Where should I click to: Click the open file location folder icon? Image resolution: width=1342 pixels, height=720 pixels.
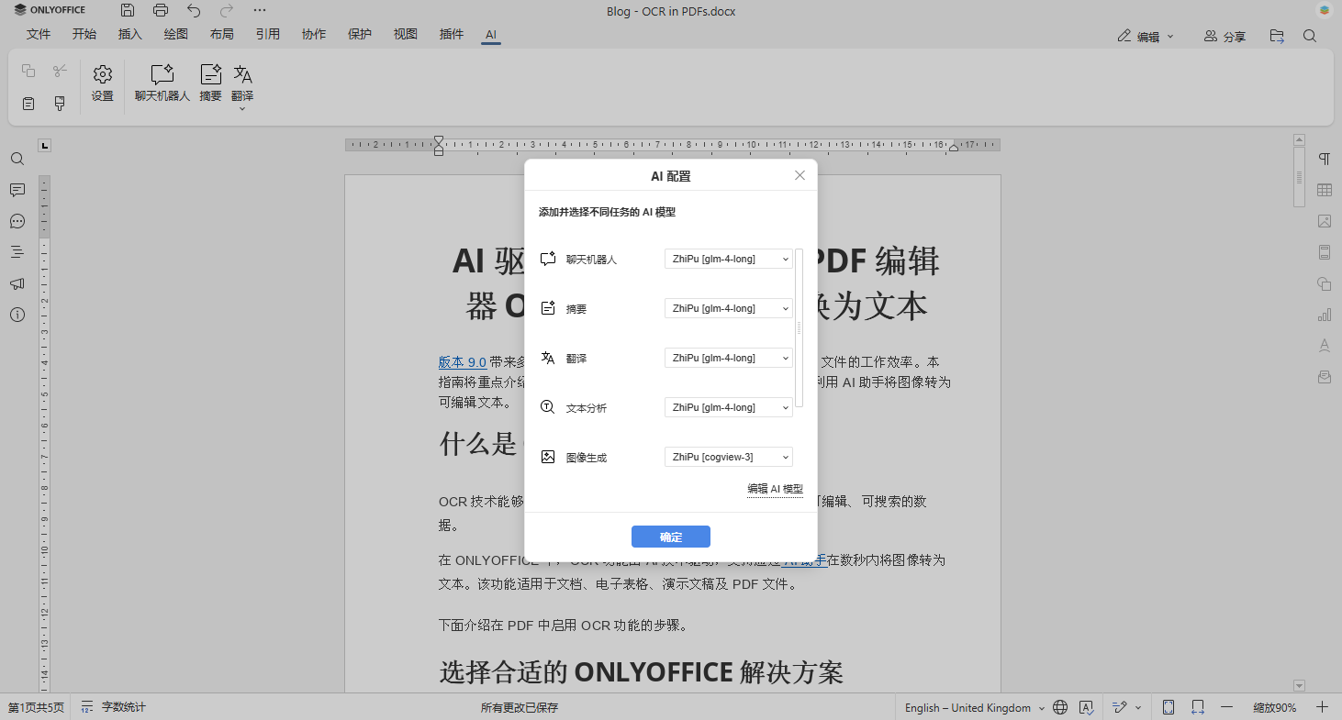(1277, 36)
